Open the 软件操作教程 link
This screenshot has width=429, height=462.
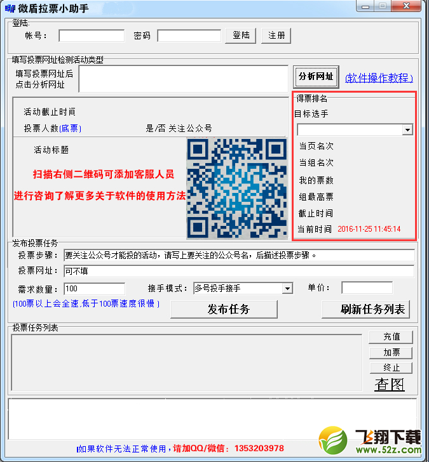tap(379, 78)
